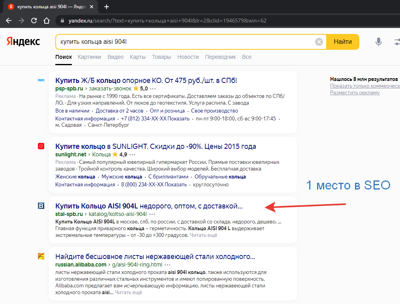
Task: Expand 'Читать ещё' in stal-spb.ru snippet
Action: click(203, 235)
